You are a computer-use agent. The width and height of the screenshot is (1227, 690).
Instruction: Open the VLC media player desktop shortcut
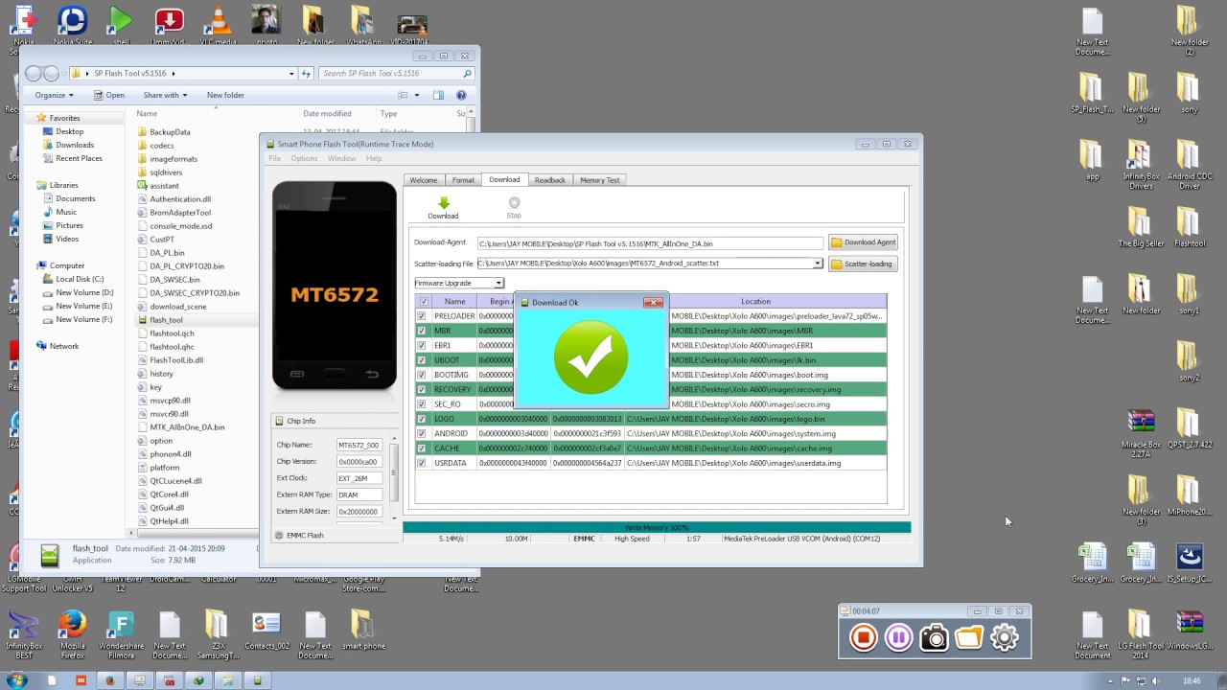click(x=219, y=25)
